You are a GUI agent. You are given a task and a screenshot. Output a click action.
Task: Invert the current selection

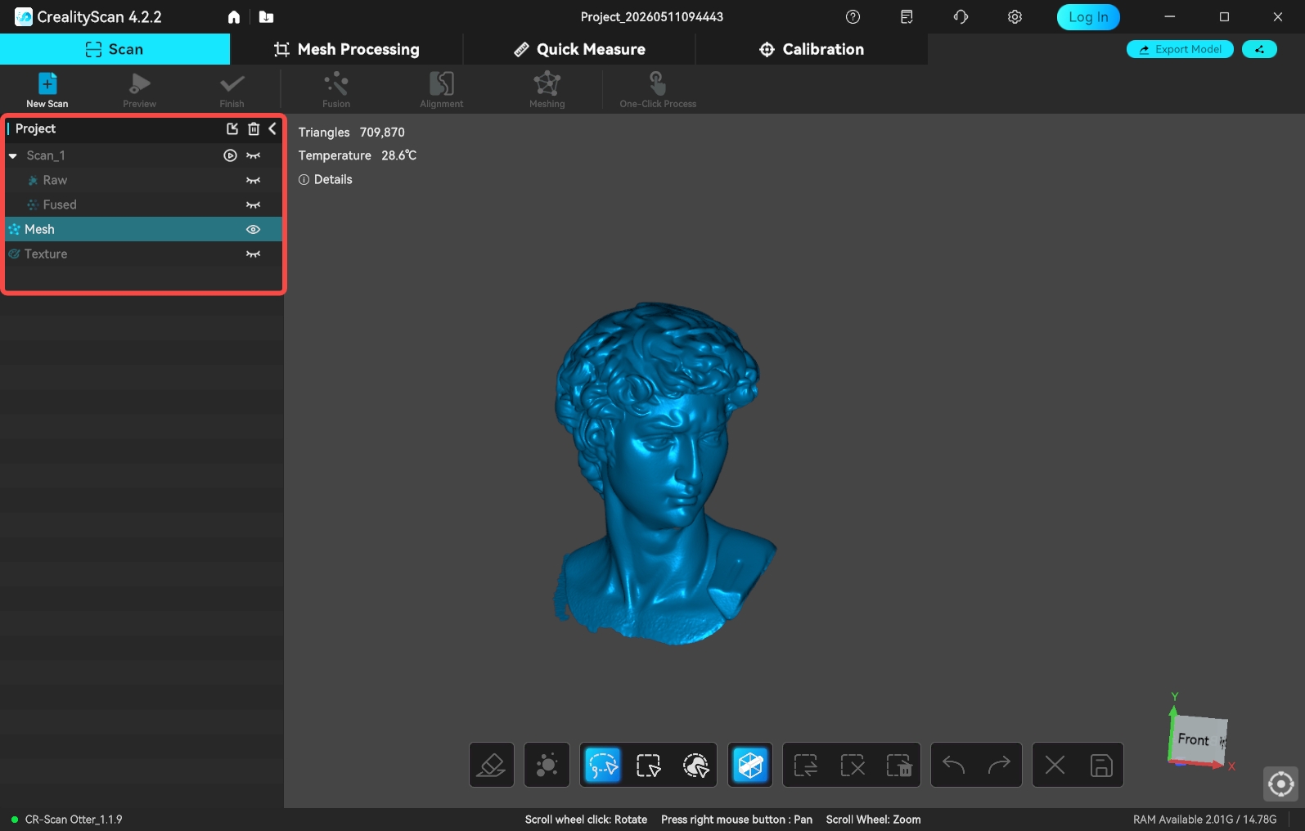pos(806,765)
